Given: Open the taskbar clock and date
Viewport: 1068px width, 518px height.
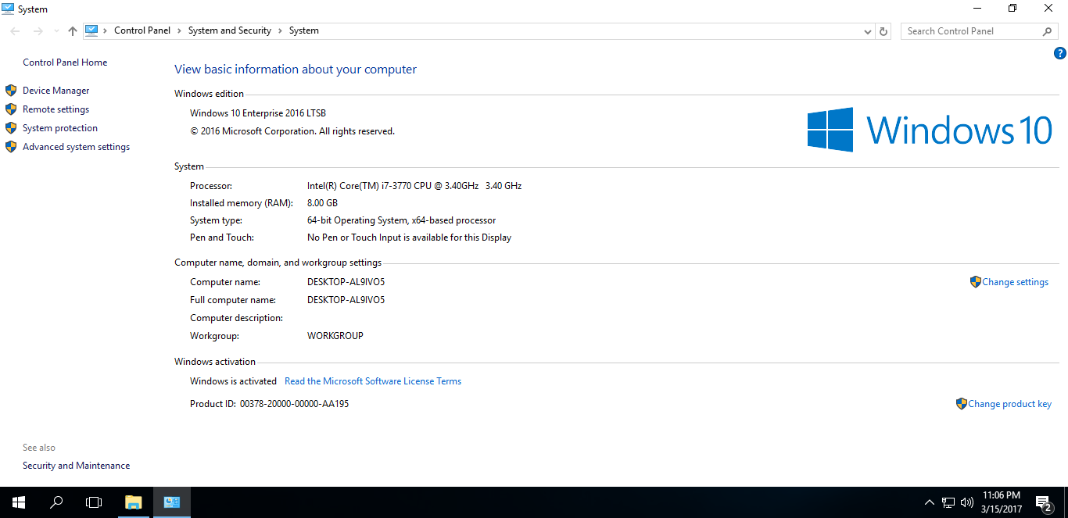Looking at the screenshot, I should click(x=1002, y=502).
